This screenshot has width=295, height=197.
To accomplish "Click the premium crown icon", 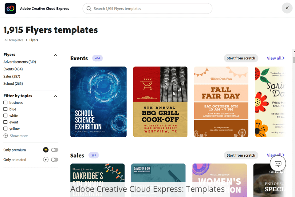I will coord(46,150).
